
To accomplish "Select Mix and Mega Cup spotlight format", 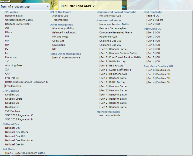I will (110, 16).
